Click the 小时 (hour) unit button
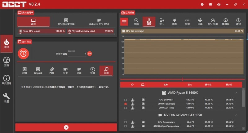Viewport: 248px width, 133px height. (x=90, y=54)
